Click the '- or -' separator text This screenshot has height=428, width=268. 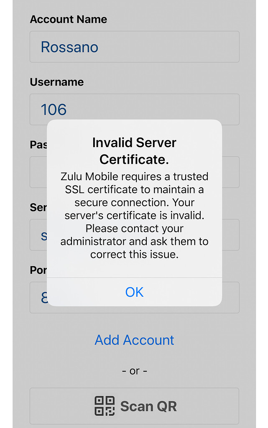[x=135, y=371]
